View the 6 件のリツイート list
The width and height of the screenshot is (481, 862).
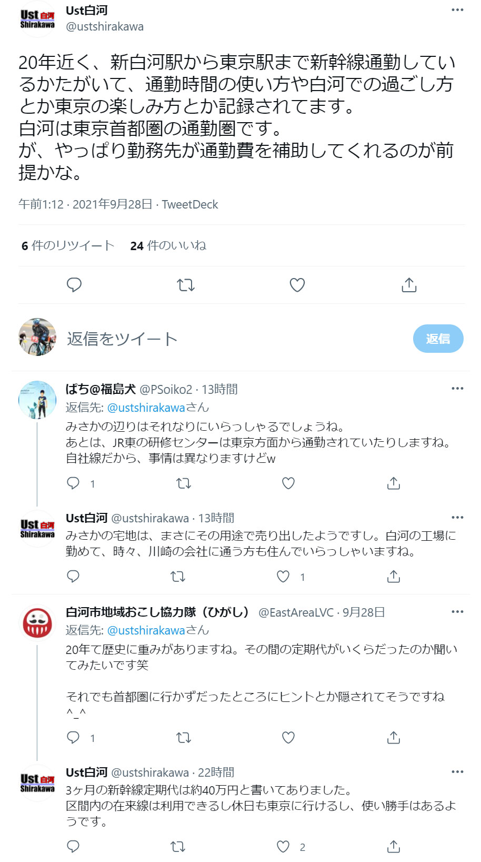67,245
